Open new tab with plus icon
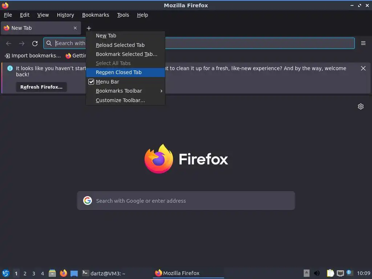Image resolution: width=372 pixels, height=279 pixels. [x=89, y=28]
